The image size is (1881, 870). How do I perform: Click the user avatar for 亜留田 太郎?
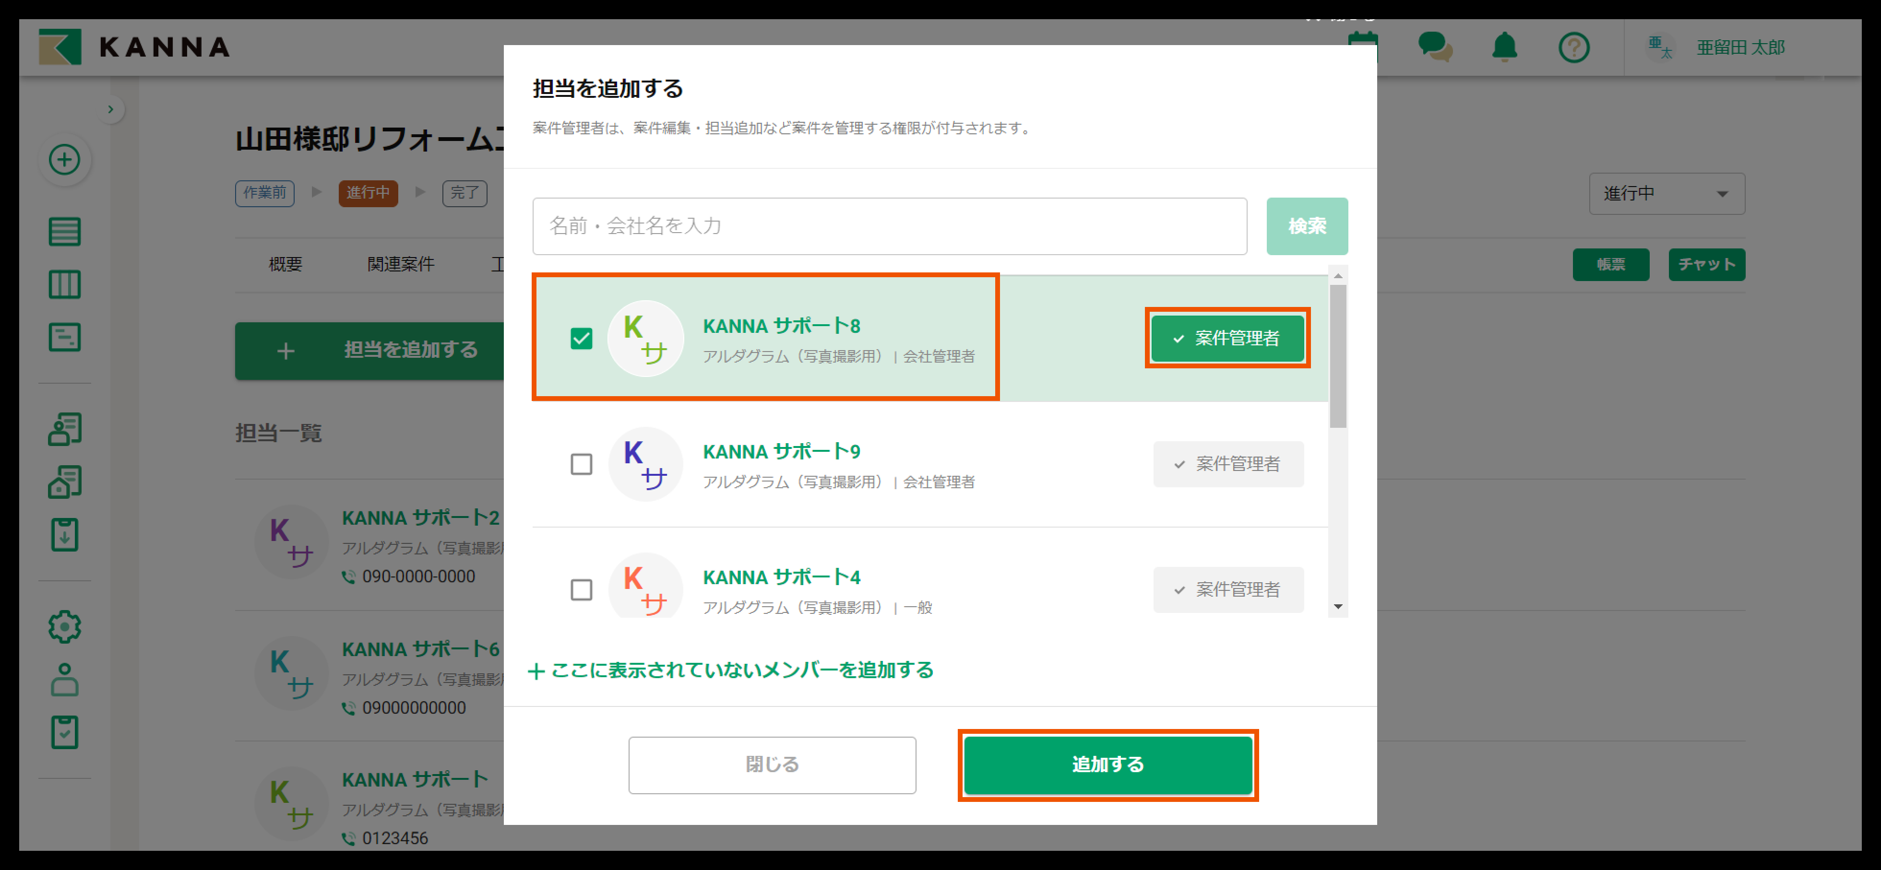1660,47
